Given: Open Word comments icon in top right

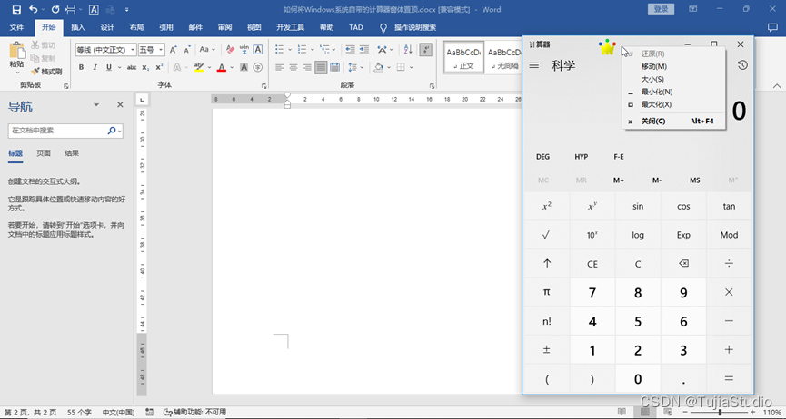Looking at the screenshot, I should [x=772, y=27].
